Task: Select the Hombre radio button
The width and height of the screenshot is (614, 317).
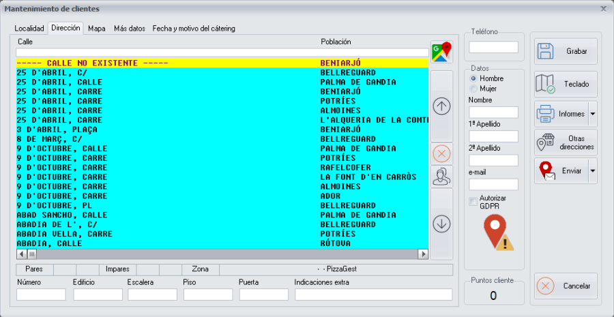Action: (x=474, y=78)
